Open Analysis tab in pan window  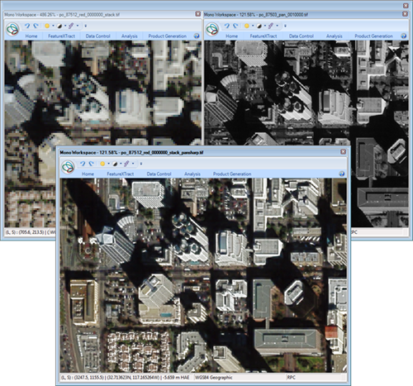pos(335,36)
